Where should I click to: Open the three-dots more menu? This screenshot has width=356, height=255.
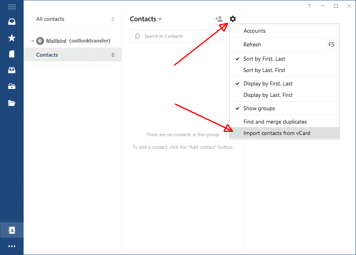click(x=12, y=246)
